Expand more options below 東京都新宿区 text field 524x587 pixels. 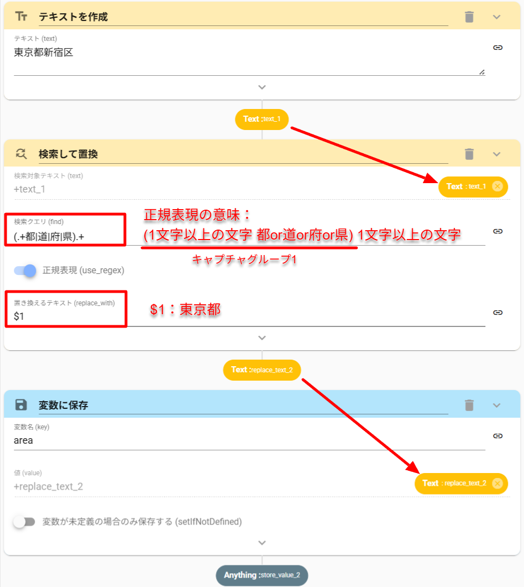(x=262, y=87)
